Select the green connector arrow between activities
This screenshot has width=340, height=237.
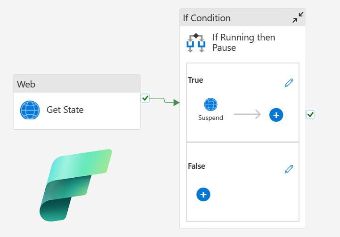click(165, 101)
